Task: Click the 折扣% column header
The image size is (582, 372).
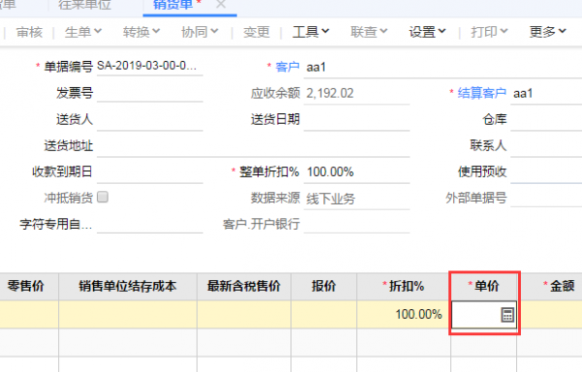Action: pos(404,286)
